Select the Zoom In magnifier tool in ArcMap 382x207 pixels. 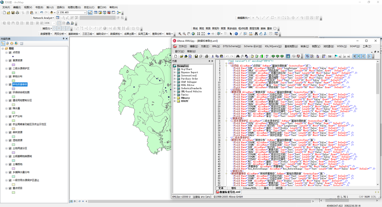[180, 34]
